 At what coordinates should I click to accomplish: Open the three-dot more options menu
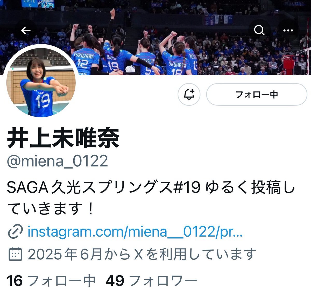point(288,31)
